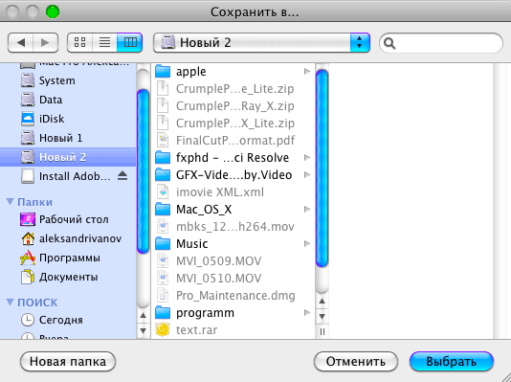The image size is (511, 382).
Task: Open aleksandrivanov home folder
Action: pos(68,238)
